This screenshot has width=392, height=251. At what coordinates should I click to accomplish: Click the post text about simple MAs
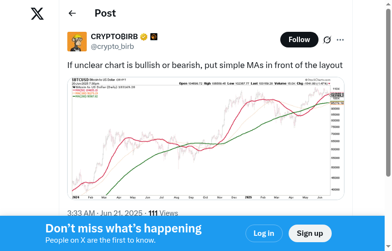coord(205,65)
